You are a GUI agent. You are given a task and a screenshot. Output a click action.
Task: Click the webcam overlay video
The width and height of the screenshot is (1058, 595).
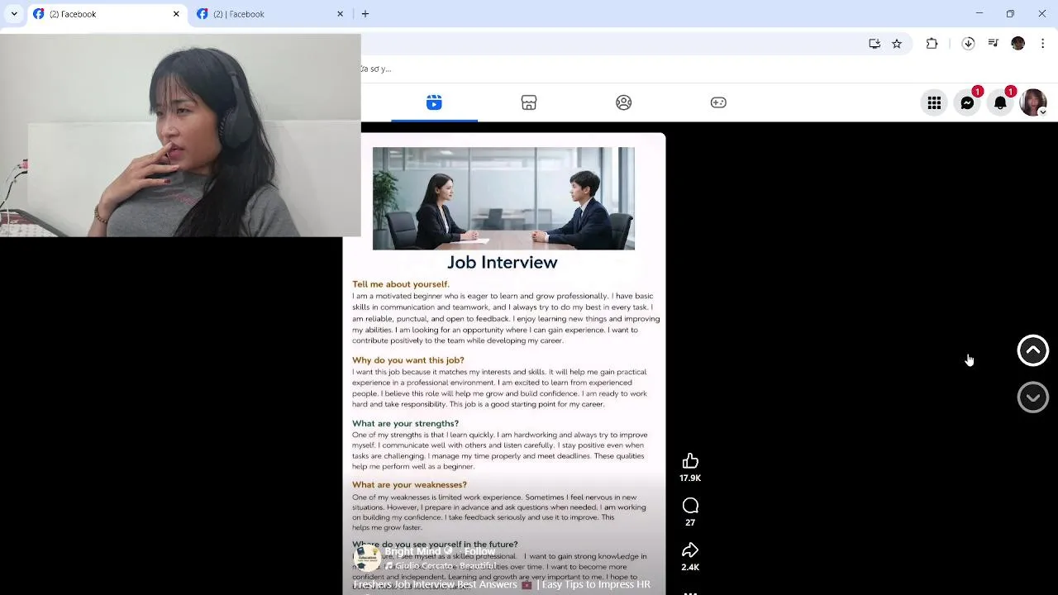(x=180, y=136)
